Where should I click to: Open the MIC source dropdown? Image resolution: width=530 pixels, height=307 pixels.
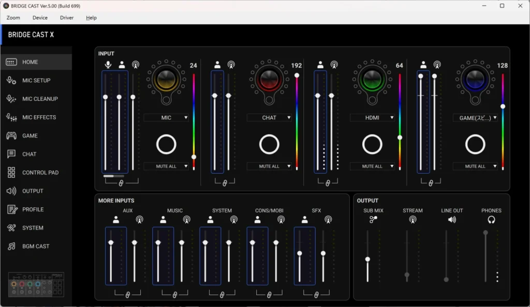pos(166,118)
